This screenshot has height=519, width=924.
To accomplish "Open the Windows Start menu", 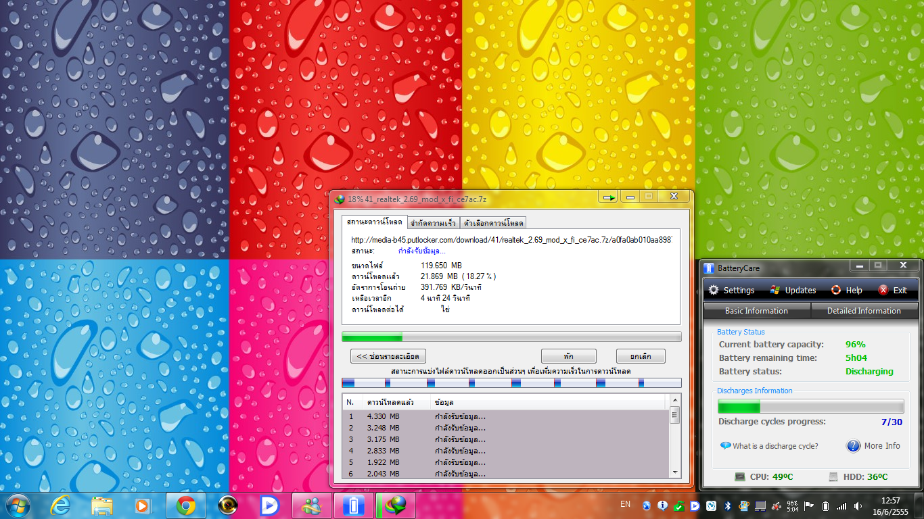I will [17, 505].
